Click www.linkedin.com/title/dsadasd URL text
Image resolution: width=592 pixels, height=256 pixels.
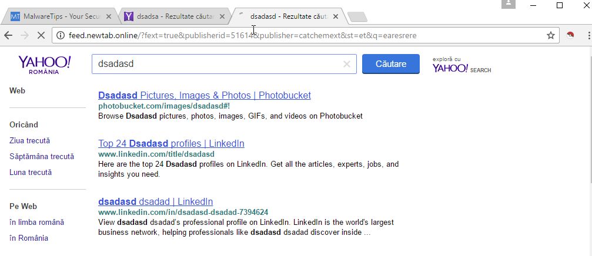(x=156, y=154)
